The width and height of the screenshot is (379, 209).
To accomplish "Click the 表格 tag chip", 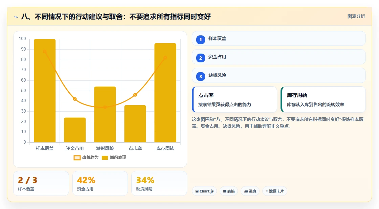I will point(229,191).
